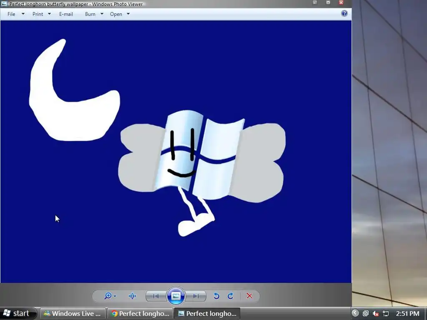Screen dimensions: 427x320
Task: Delete the picture with red X
Action: pyautogui.click(x=249, y=296)
